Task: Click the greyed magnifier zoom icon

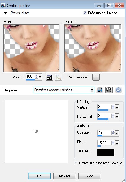Action: (59, 77)
